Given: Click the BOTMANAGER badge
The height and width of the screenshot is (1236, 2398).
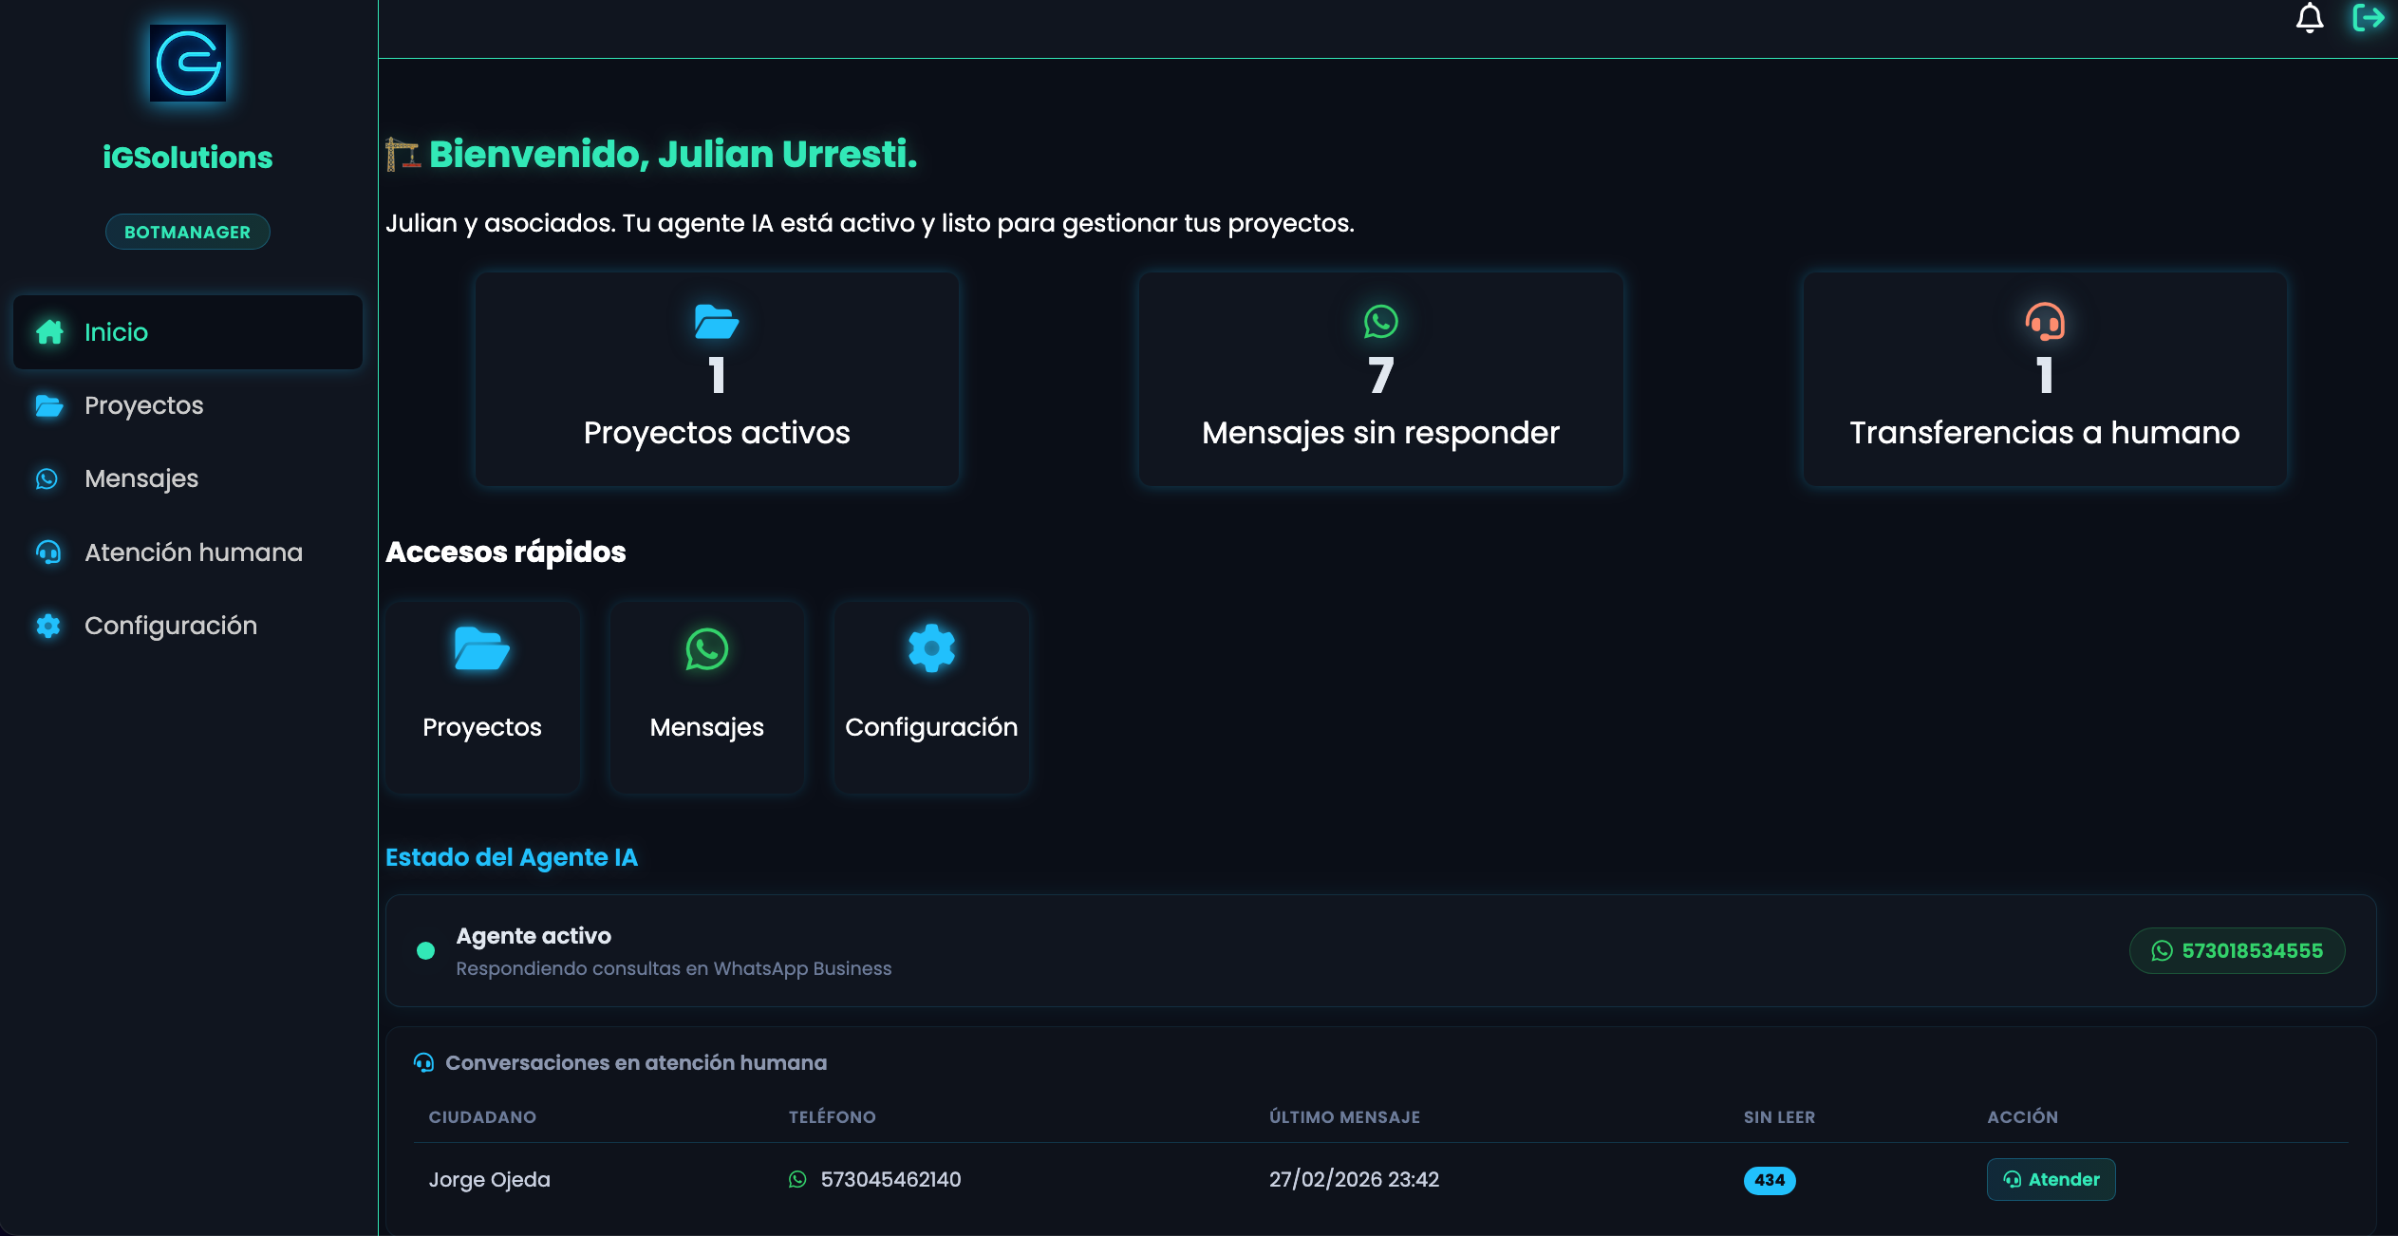Looking at the screenshot, I should (x=187, y=231).
